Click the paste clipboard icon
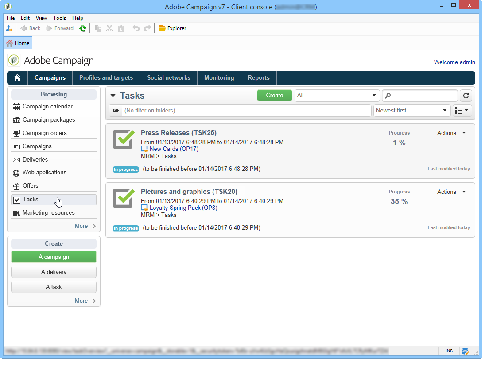Image resolution: width=489 pixels, height=370 pixels. 121,28
